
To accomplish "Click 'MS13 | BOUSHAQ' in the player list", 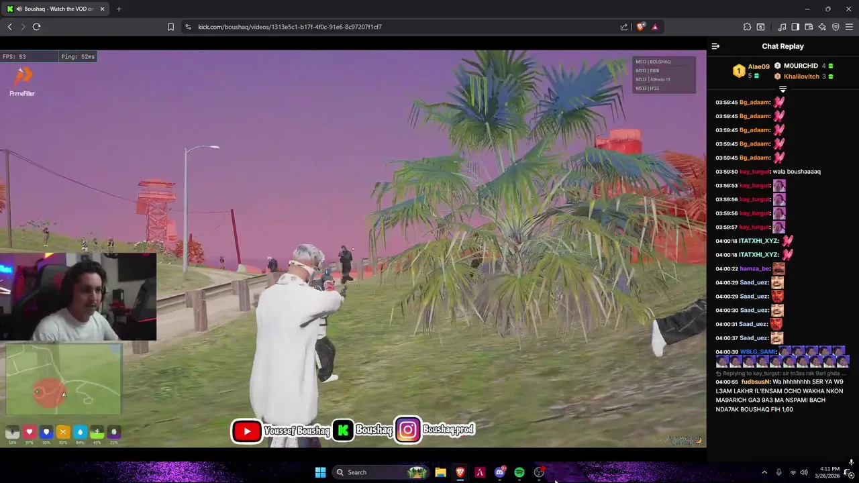I will click(653, 62).
